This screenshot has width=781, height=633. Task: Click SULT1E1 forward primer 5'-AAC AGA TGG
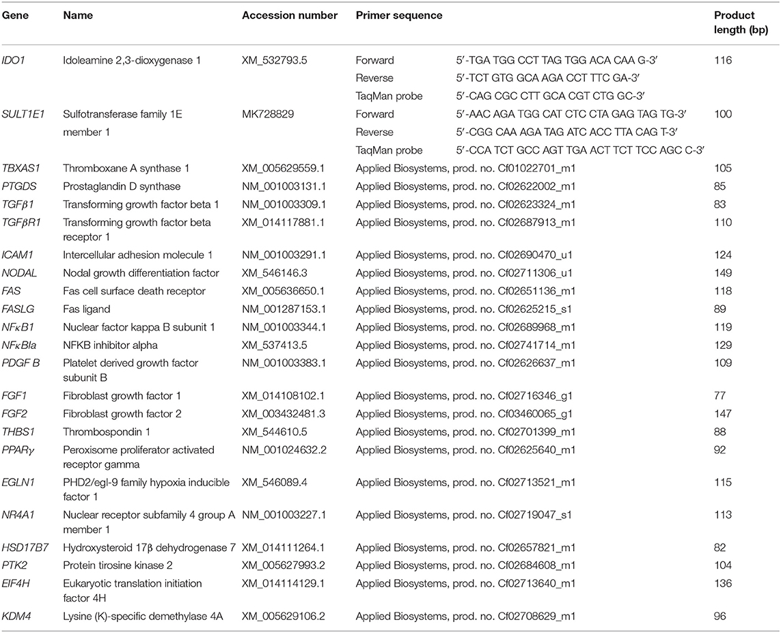(571, 114)
